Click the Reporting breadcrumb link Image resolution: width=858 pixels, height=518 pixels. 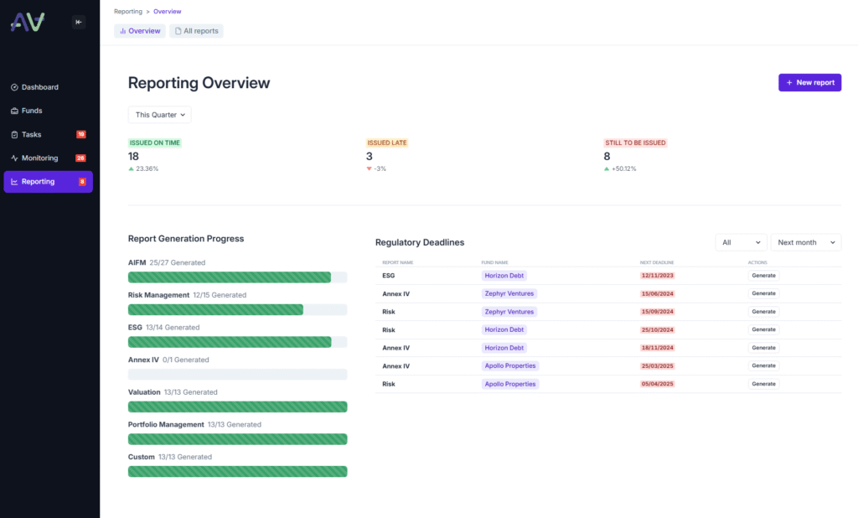[128, 12]
